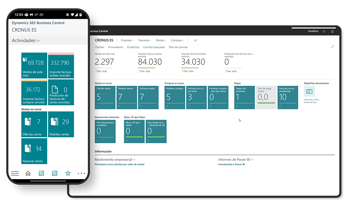This screenshot has width=354, height=223.
Task: Click Ver más under Importe factura compra vencido
Action: coord(188,71)
